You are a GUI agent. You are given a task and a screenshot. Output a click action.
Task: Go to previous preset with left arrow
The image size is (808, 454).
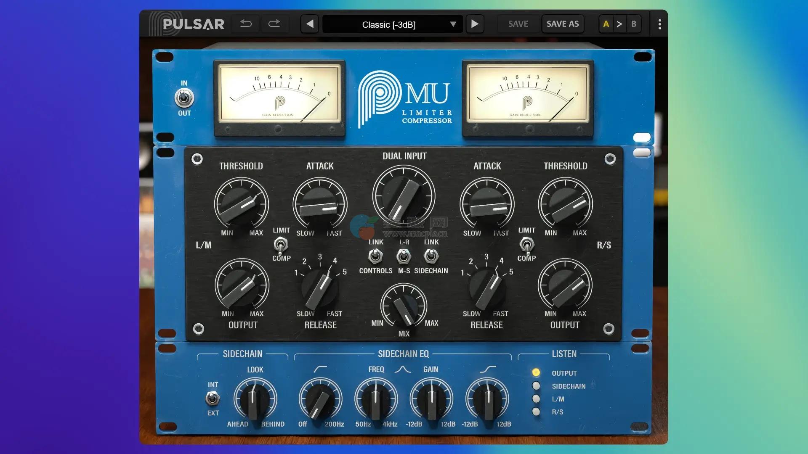tap(310, 24)
